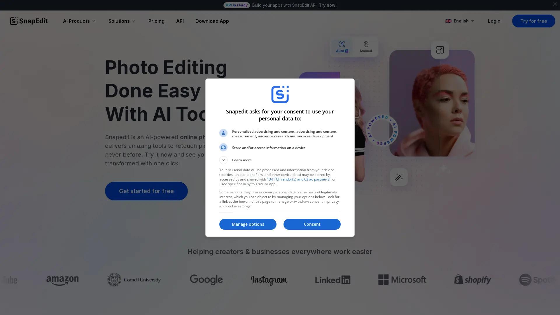Click the Shopify logo
This screenshot has height=315, width=560.
pyautogui.click(x=472, y=279)
